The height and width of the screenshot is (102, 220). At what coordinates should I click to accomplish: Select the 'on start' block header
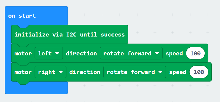tap(22, 16)
